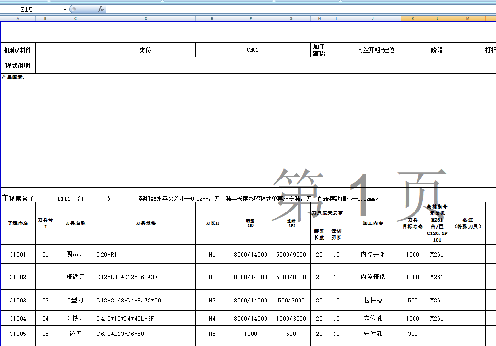Select column G header
Image resolution: width=496 pixels, height=346 pixels.
point(291,18)
